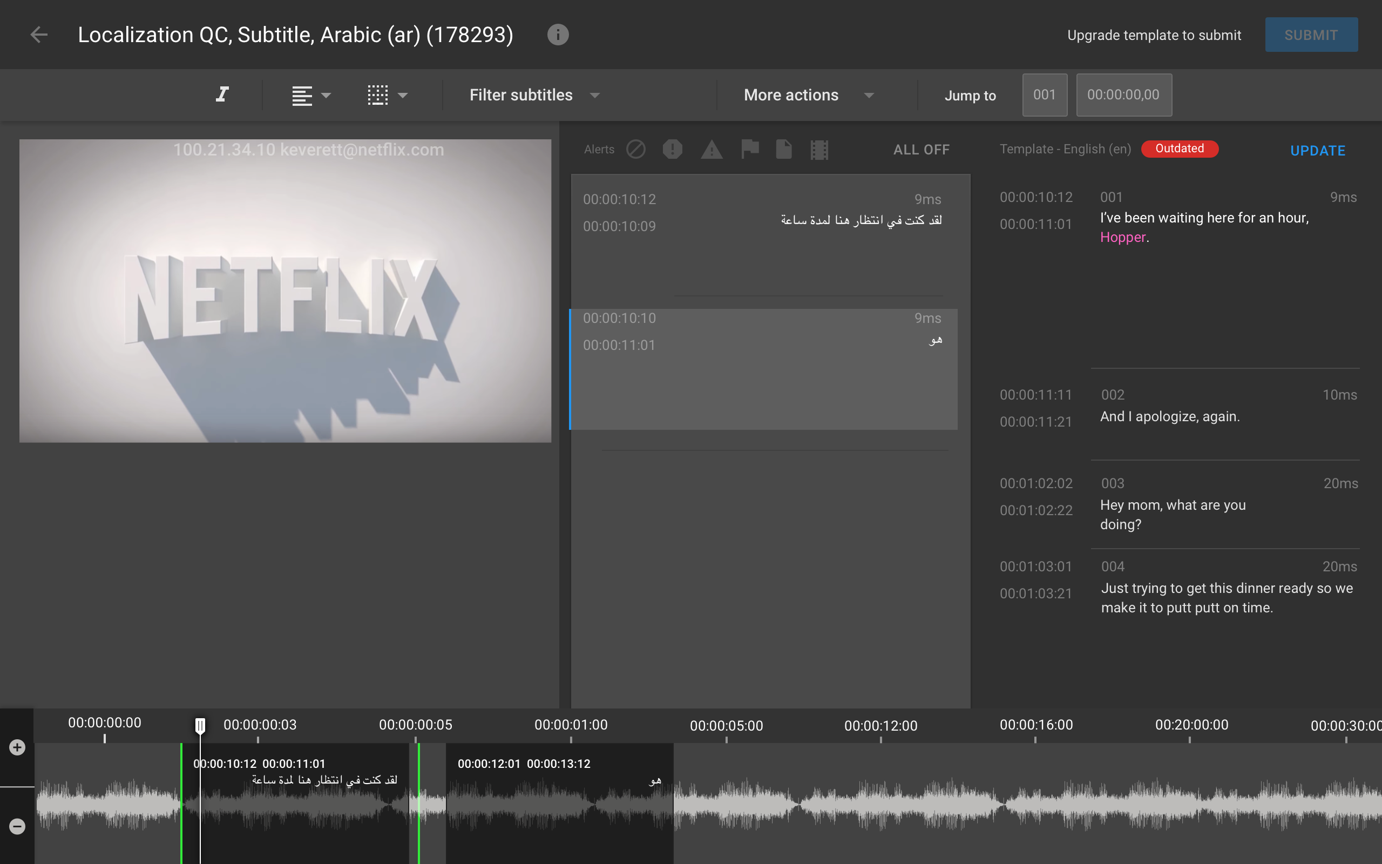The width and height of the screenshot is (1382, 864).
Task: Click the UPDATE template link
Action: pos(1317,151)
